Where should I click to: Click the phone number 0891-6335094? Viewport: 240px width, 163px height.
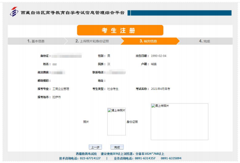click(171, 158)
